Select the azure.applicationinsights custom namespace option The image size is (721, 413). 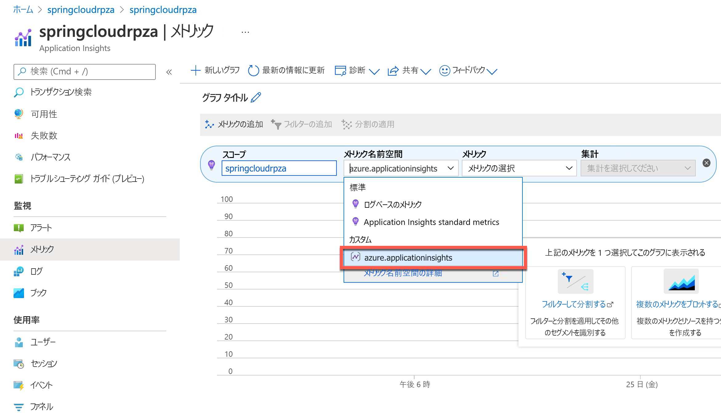click(408, 258)
